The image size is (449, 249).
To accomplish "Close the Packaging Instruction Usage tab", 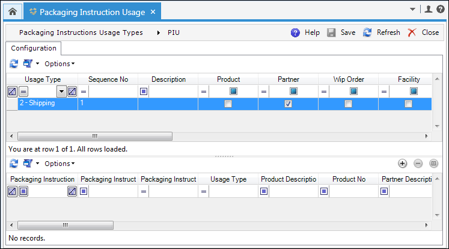I will 153,12.
